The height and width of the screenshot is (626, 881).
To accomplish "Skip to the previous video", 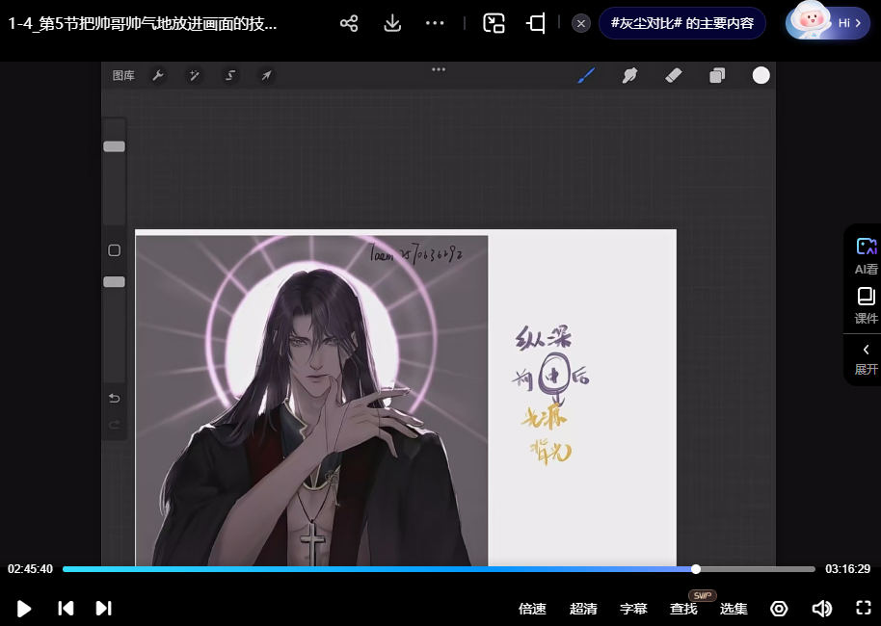I will (x=66, y=609).
